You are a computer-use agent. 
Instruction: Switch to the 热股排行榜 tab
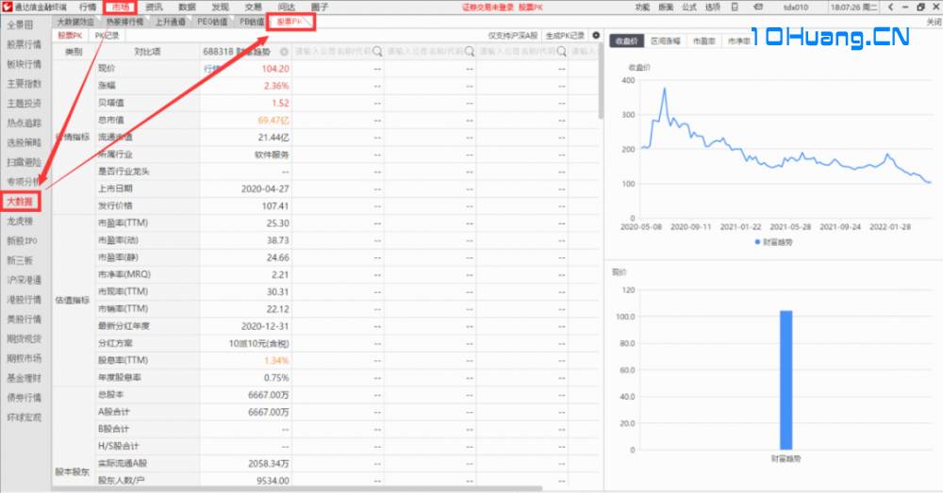point(125,22)
